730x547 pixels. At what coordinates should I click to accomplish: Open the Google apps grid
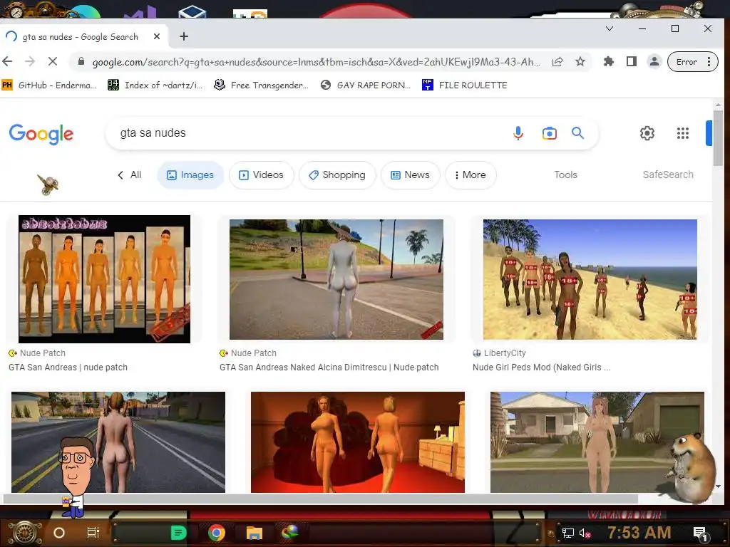click(682, 133)
